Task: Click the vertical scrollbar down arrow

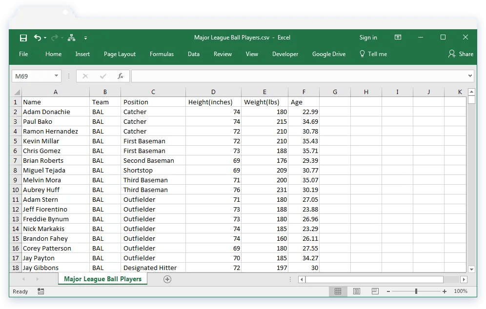Action: point(471,270)
